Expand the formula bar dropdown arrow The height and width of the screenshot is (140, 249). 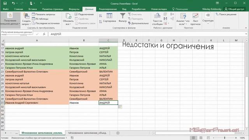246,34
